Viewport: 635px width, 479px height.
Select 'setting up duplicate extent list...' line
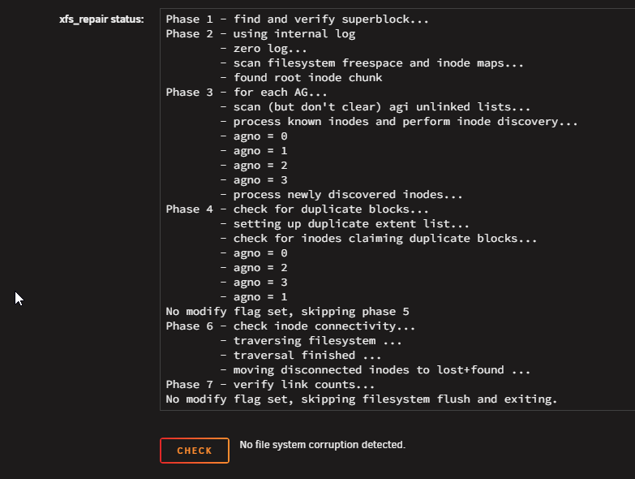[345, 224]
